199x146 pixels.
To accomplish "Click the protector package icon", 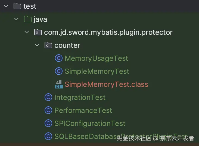I will pos(38,32).
